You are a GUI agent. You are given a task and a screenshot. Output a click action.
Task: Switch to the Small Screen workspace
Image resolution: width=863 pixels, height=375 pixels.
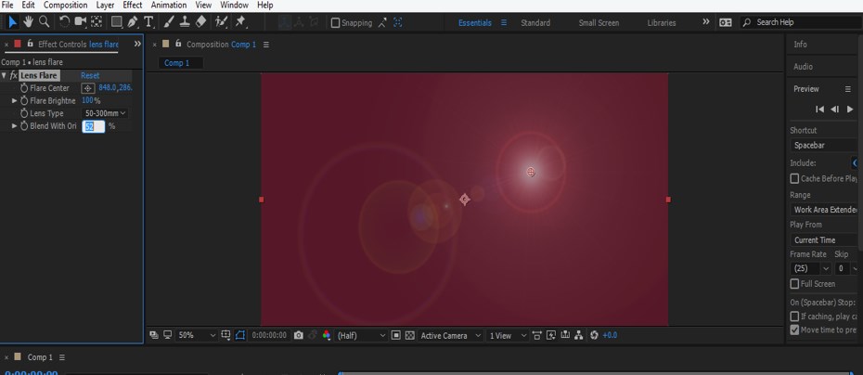coord(599,23)
